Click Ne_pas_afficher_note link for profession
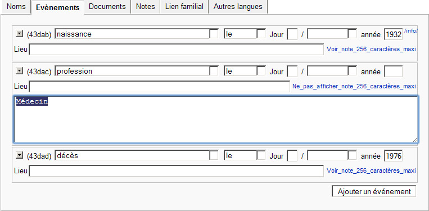 354,87
